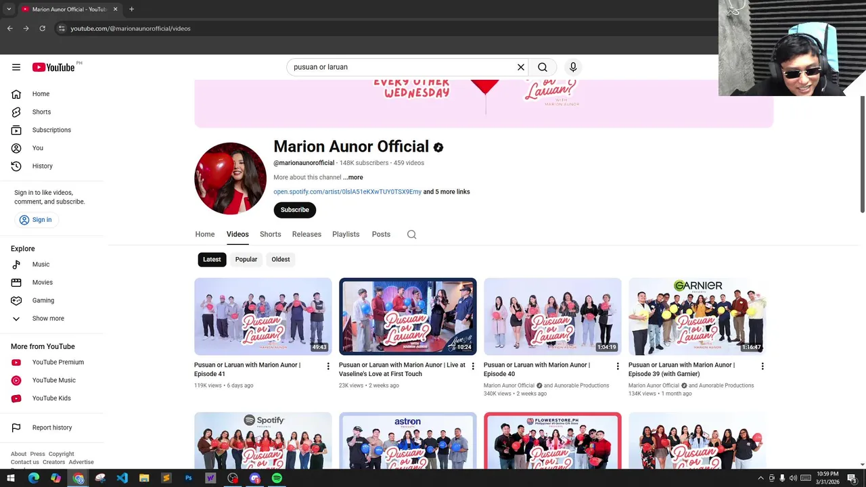
Task: Go back with the browser back arrow
Action: tap(9, 28)
